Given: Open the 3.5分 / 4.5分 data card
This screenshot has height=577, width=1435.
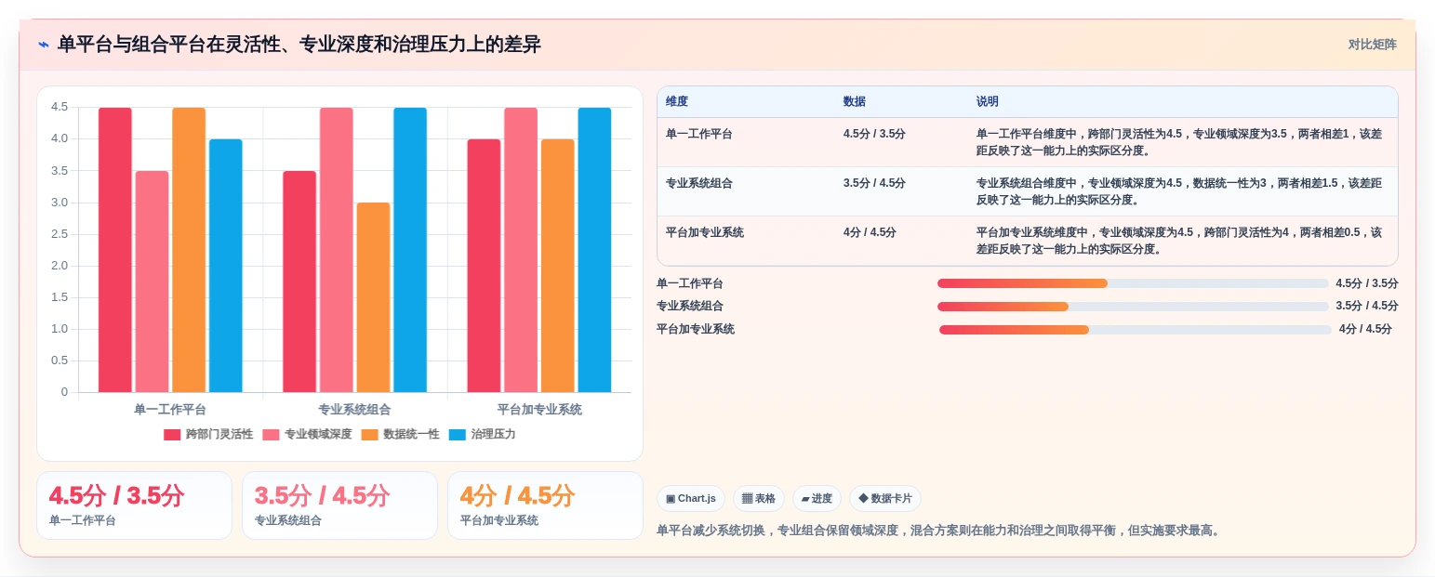Looking at the screenshot, I should [339, 505].
